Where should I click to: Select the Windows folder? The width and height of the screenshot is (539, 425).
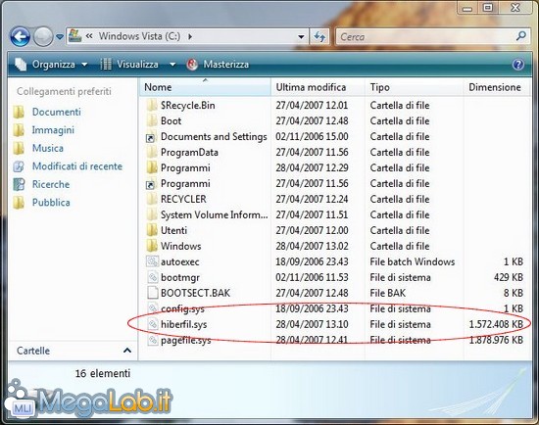pos(181,247)
